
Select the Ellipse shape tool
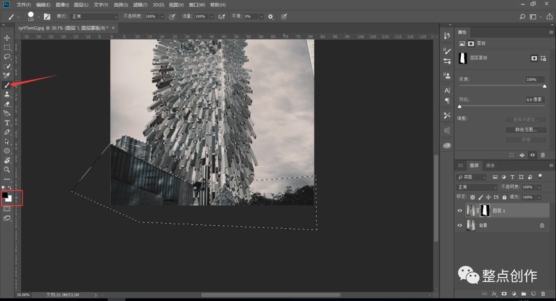[x=7, y=151]
